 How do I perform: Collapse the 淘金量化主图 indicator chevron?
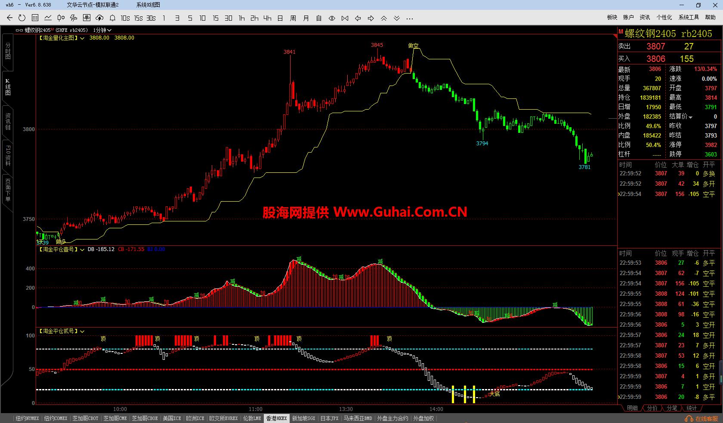point(82,38)
